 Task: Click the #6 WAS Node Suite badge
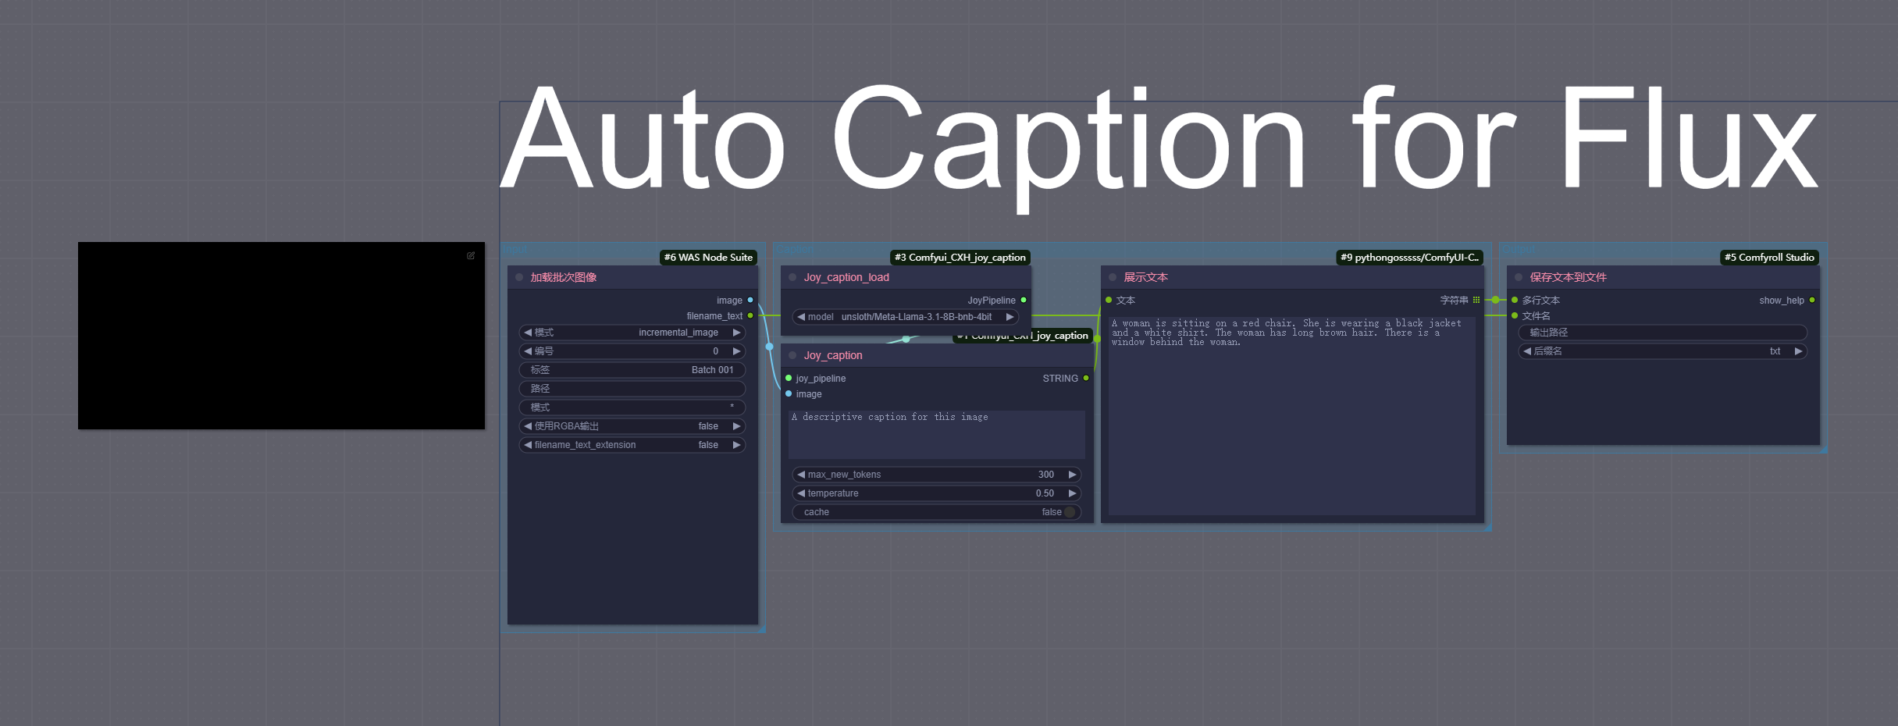point(708,258)
